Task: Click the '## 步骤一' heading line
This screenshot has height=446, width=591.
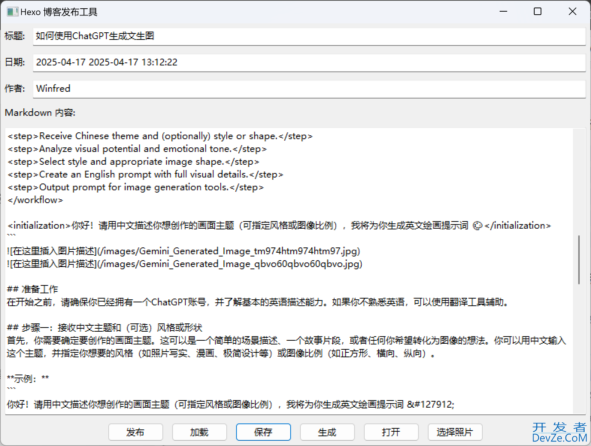Action: (x=105, y=328)
